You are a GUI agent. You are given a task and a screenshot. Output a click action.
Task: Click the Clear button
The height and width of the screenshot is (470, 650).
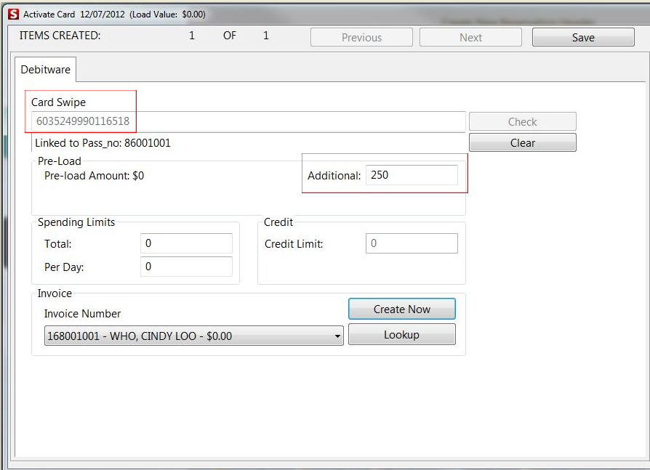[x=522, y=142]
